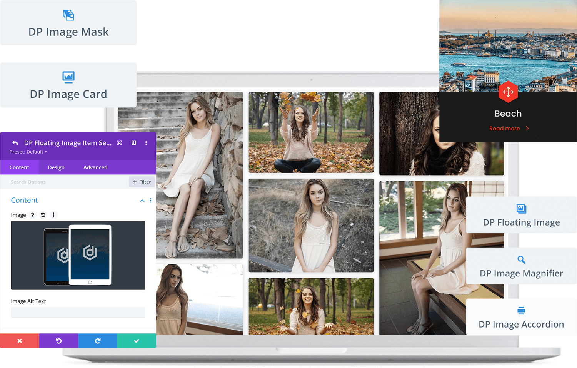The height and width of the screenshot is (368, 577).
Task: Click the Filter button
Action: [142, 182]
